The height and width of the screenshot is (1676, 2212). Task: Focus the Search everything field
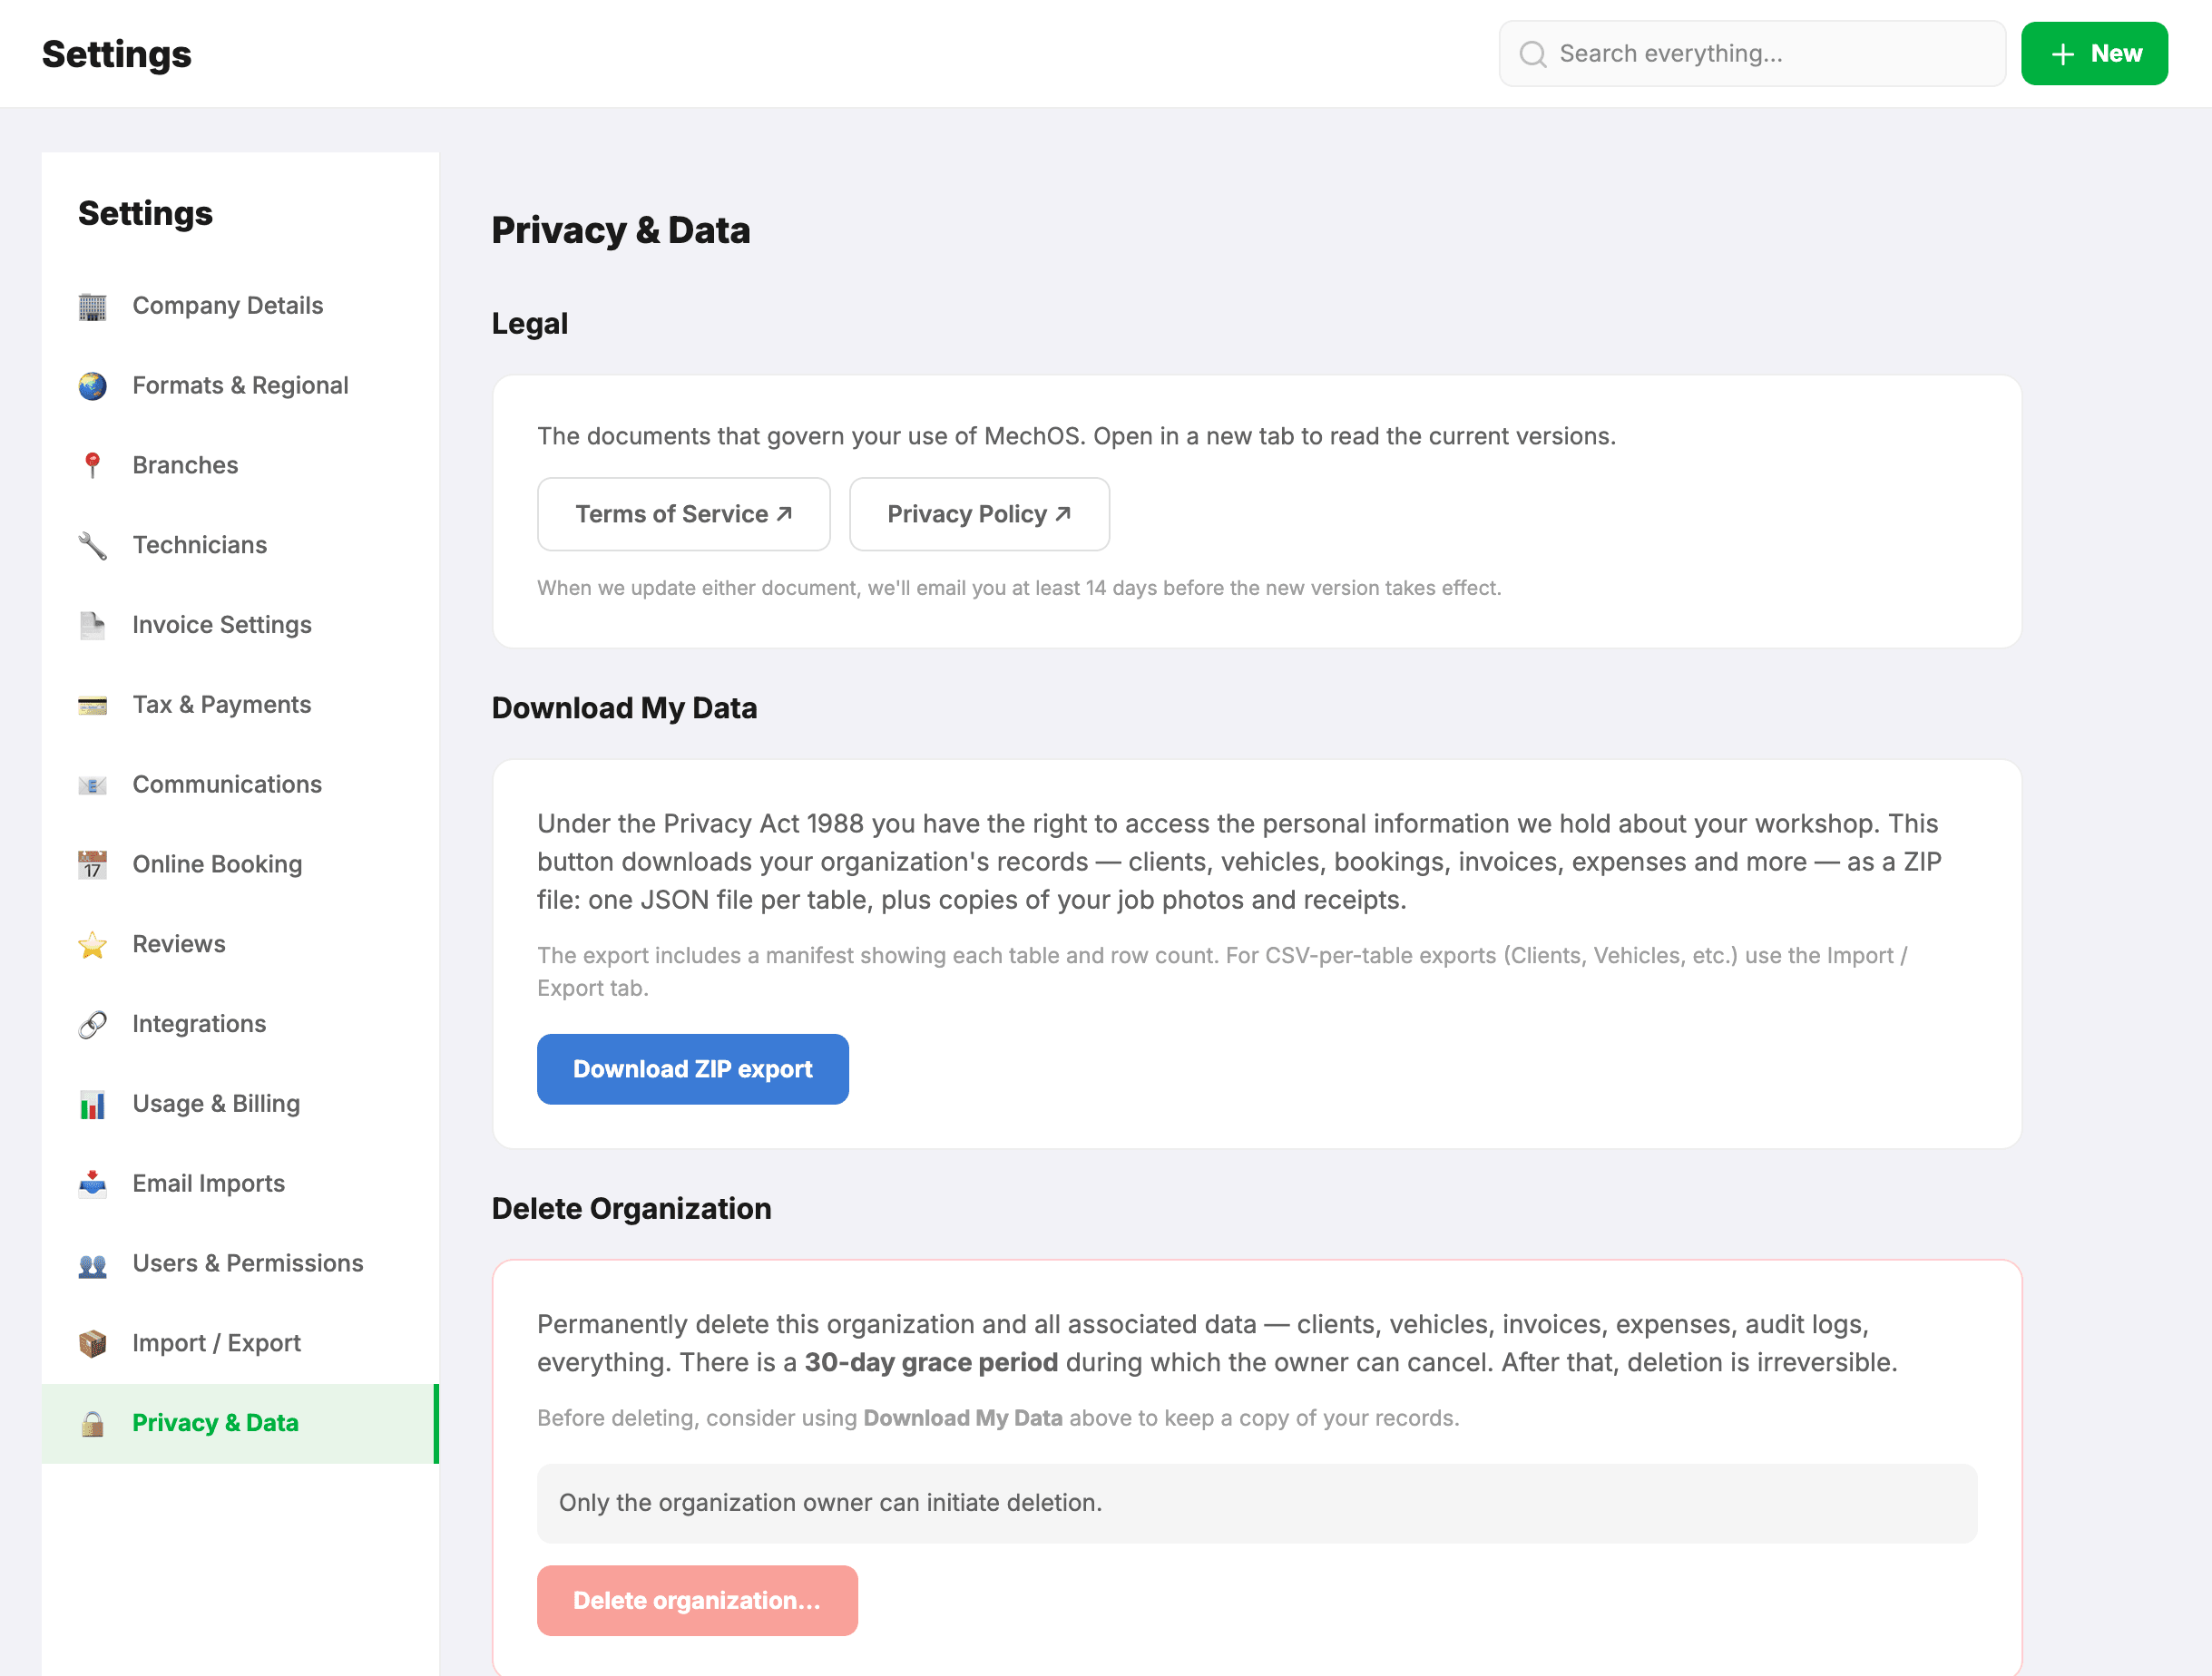(1752, 54)
